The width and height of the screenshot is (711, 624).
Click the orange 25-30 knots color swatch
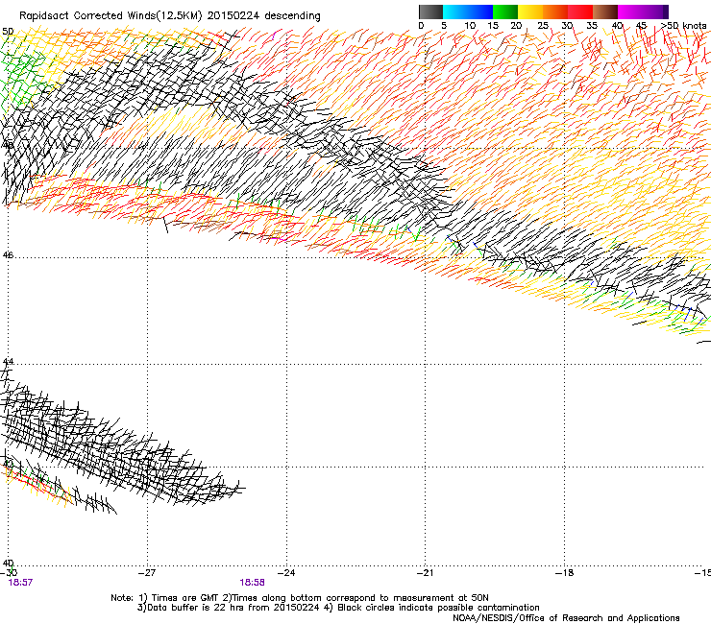point(555,12)
